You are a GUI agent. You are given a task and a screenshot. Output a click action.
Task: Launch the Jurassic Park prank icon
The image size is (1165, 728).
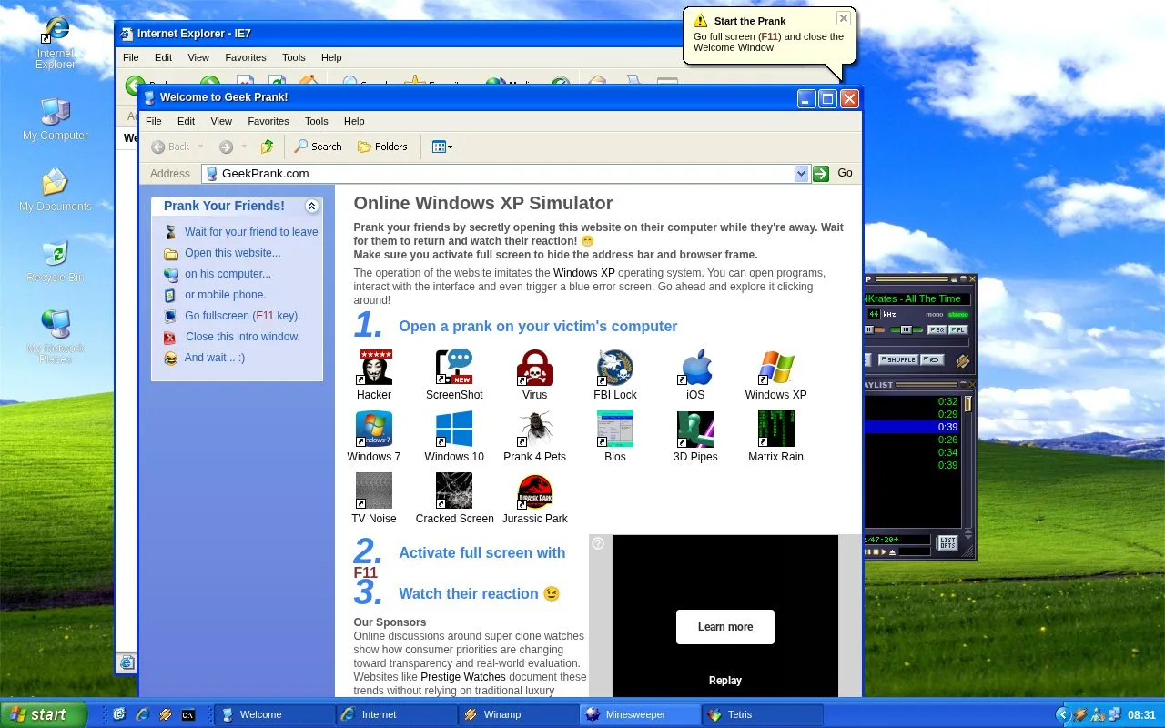[x=534, y=499]
